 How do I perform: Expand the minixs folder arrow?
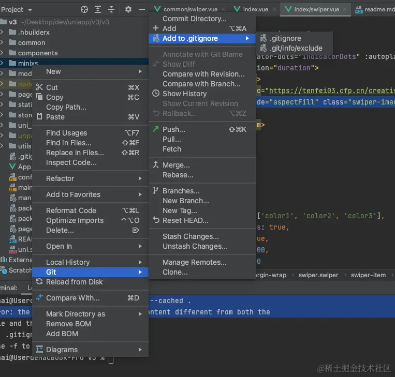click(x=2, y=63)
